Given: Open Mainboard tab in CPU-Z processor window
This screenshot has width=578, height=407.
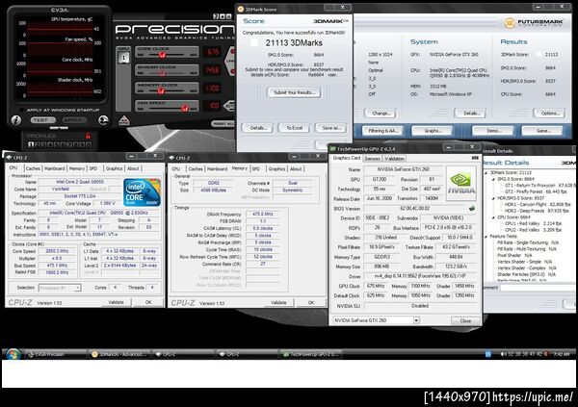Looking at the screenshot, I should click(55, 168).
